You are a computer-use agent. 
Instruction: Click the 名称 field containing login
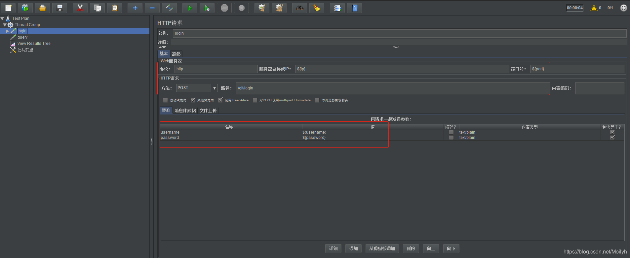point(400,33)
